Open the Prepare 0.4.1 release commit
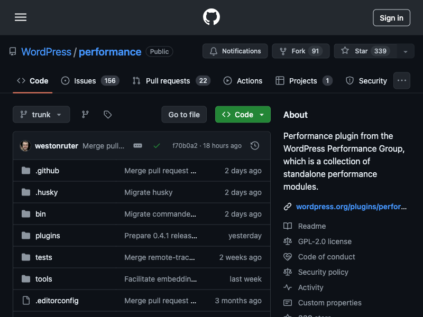This screenshot has width=423, height=317. click(161, 236)
